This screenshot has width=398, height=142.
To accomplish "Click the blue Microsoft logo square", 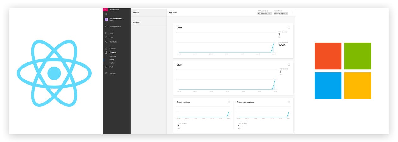I will (x=328, y=86).
